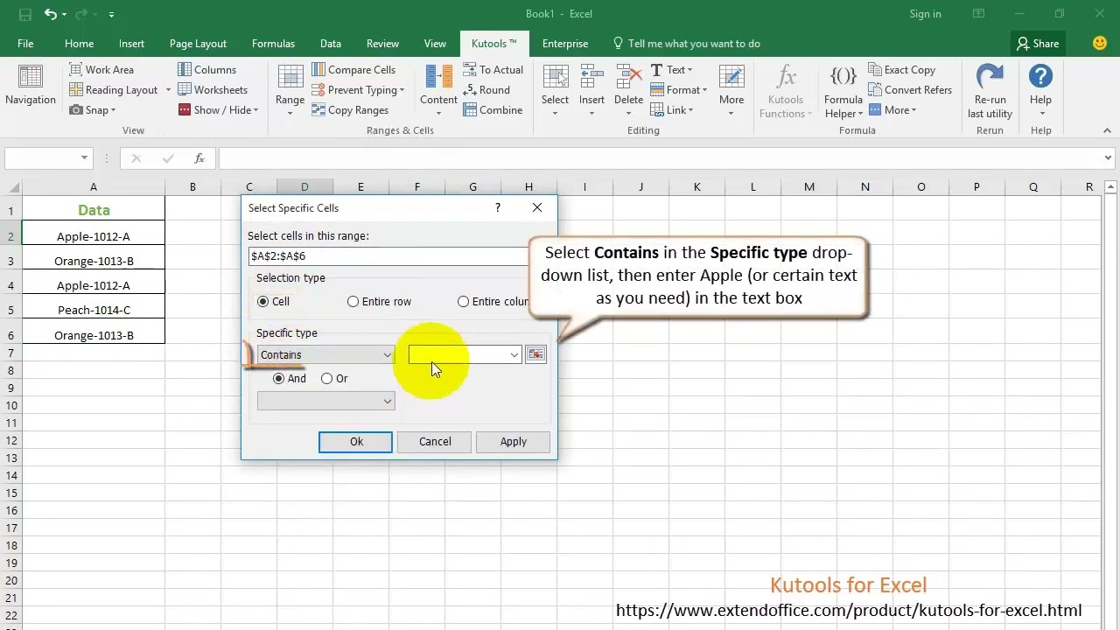This screenshot has width=1120, height=630.
Task: Open the Navigation pane tool
Action: 31,86
